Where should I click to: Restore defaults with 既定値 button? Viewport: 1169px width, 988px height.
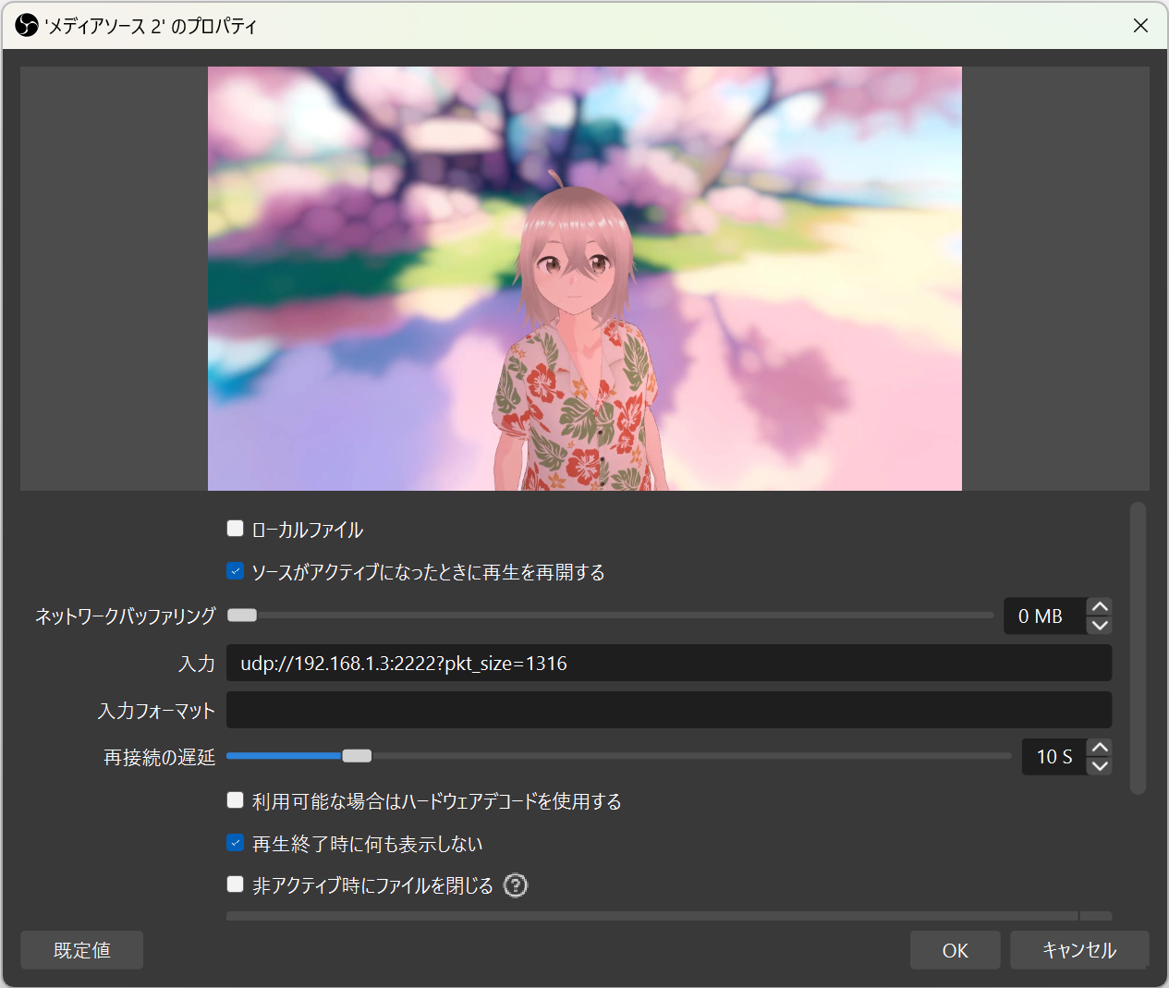coord(81,949)
